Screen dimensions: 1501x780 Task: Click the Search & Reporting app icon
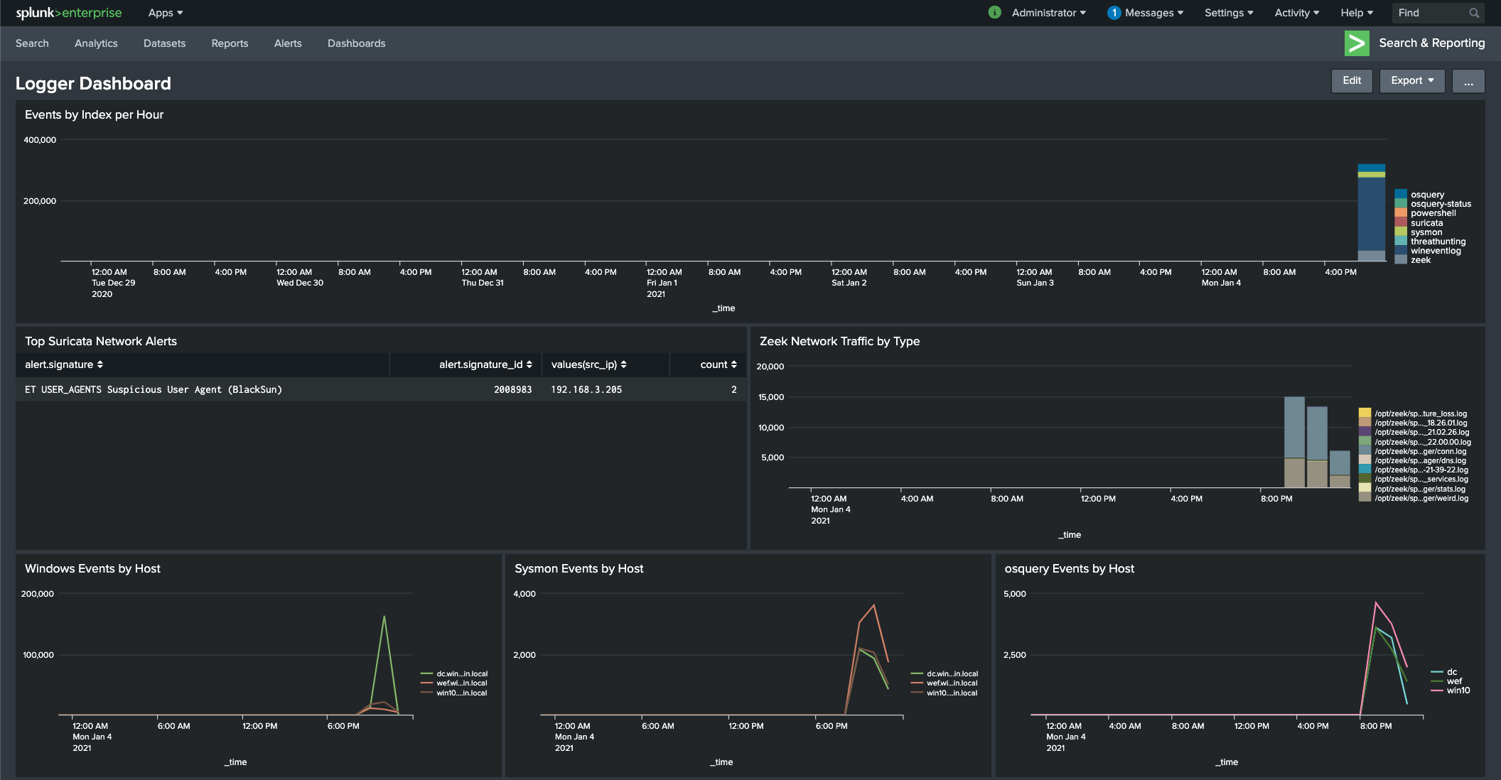[1356, 43]
